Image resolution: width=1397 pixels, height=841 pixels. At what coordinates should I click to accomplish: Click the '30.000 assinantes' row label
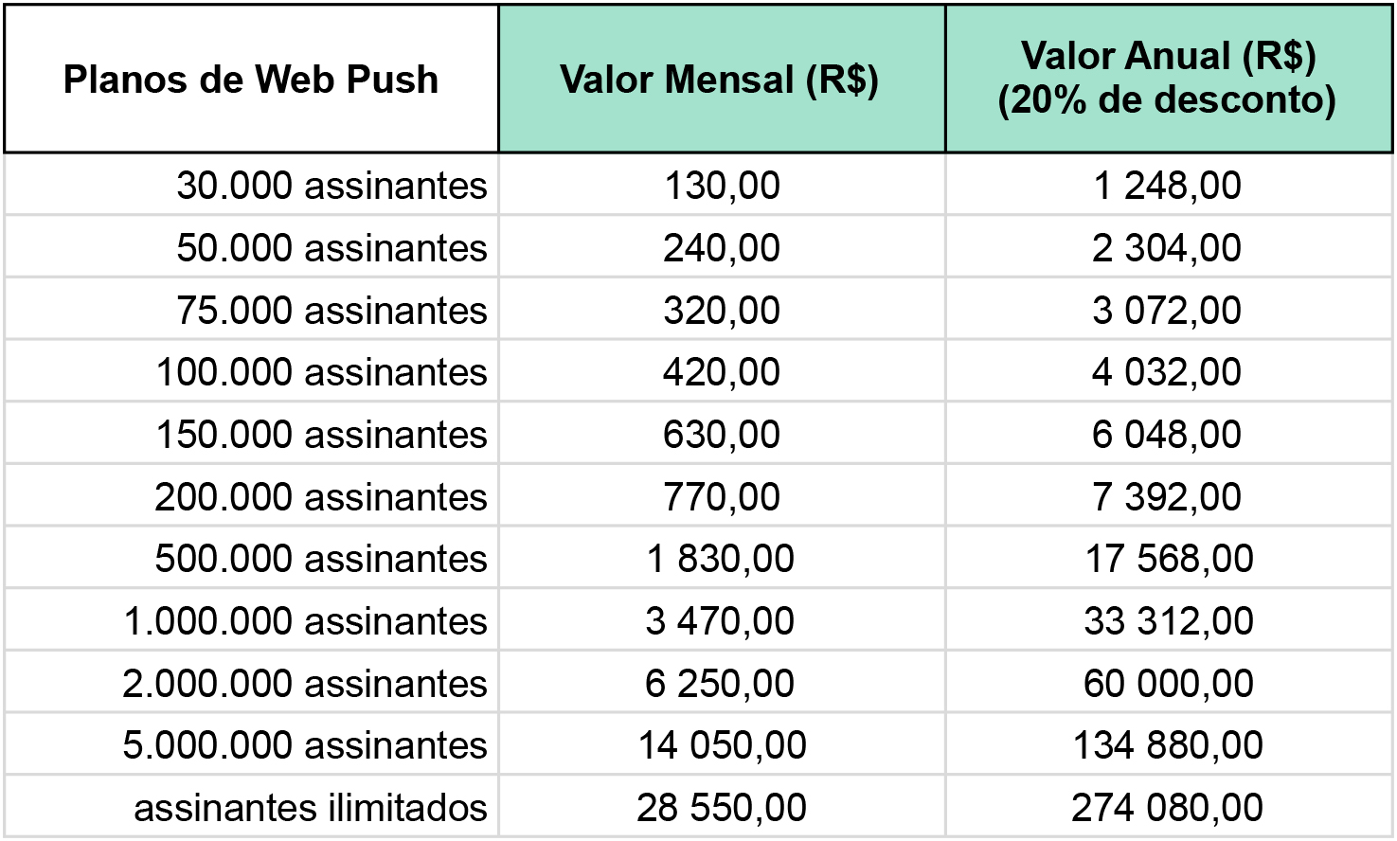click(x=251, y=185)
